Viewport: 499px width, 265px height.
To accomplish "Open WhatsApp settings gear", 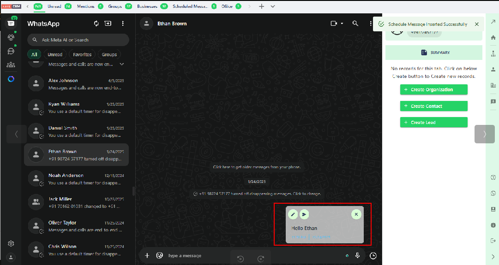I will [x=11, y=243].
